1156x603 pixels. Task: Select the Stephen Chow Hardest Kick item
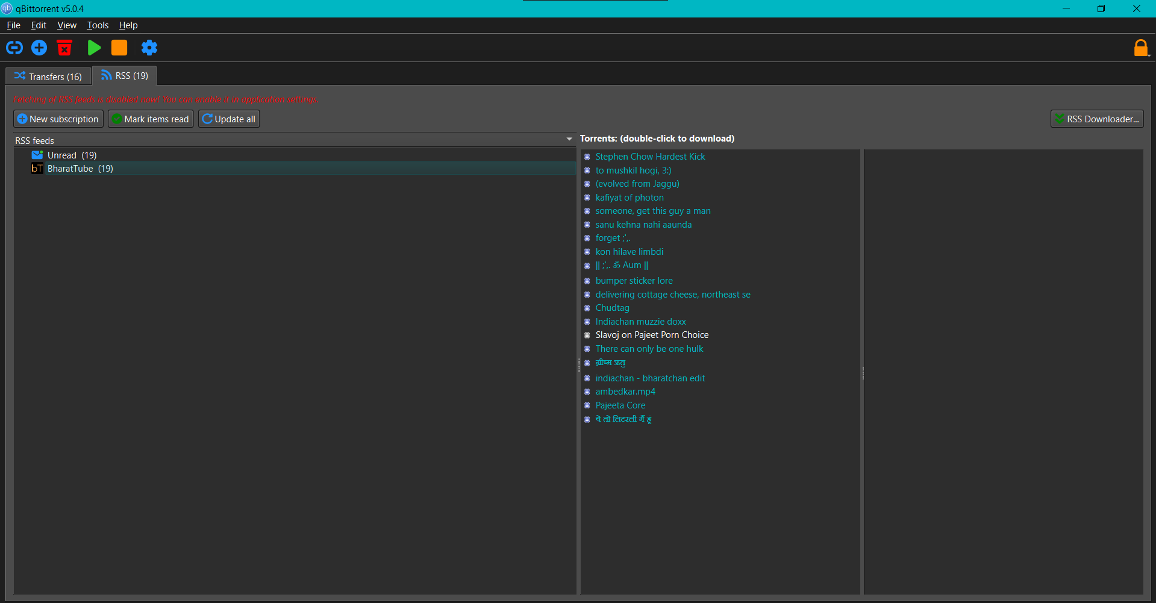click(650, 157)
